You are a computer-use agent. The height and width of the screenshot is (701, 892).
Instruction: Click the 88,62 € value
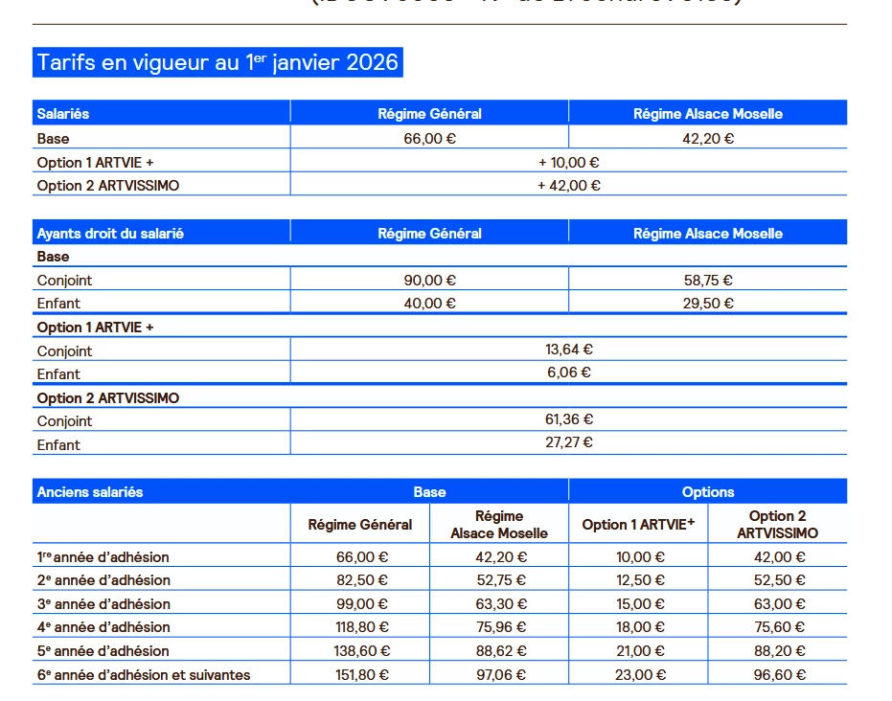coord(501,651)
